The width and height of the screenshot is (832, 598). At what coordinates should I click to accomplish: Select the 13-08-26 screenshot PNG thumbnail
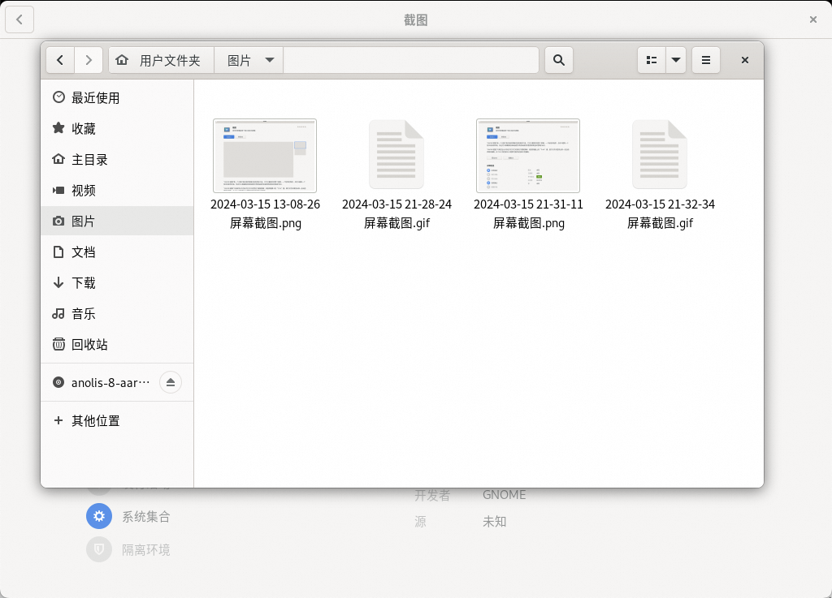point(265,156)
